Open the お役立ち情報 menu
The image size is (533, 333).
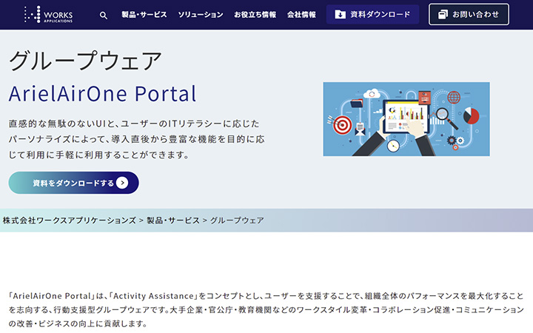[x=255, y=15]
